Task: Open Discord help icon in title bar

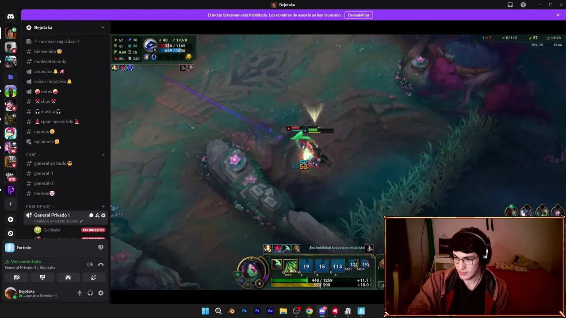Action: 524,5
